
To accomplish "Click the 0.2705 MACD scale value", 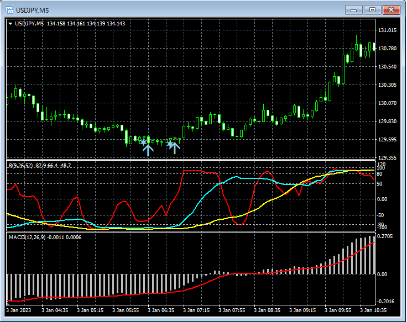I will pyautogui.click(x=385, y=236).
